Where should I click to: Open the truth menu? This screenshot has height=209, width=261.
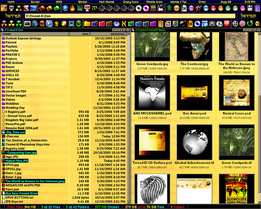pos(11,2)
